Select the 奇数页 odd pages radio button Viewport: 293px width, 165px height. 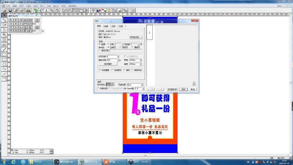coord(120,48)
